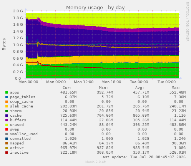Viewport: 191px width, 166px height.
Task: Click shmem max value 21.23M
Action: click(x=179, y=111)
